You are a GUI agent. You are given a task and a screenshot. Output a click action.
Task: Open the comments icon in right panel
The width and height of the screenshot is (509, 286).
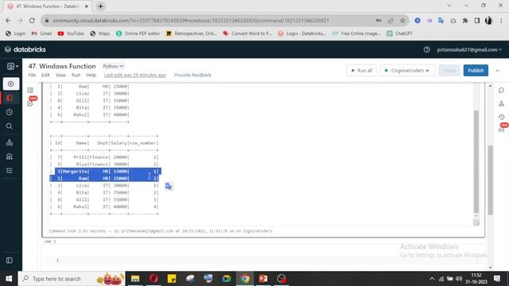click(501, 90)
